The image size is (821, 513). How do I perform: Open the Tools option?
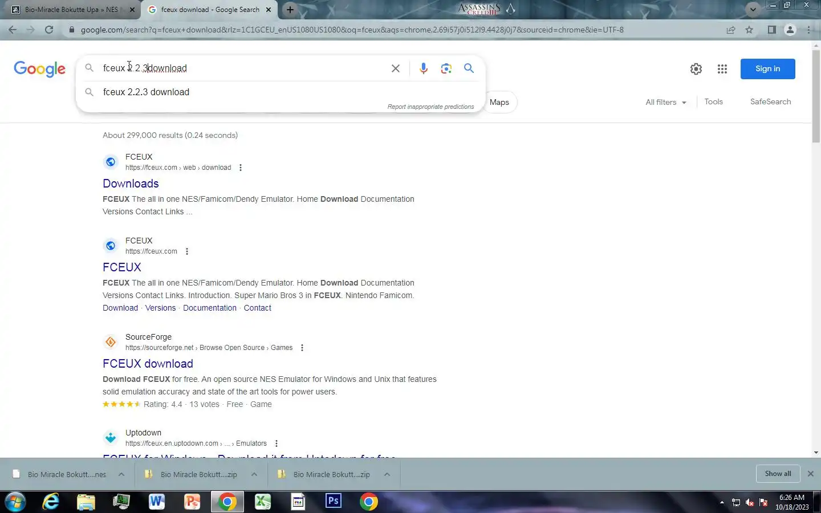(713, 101)
